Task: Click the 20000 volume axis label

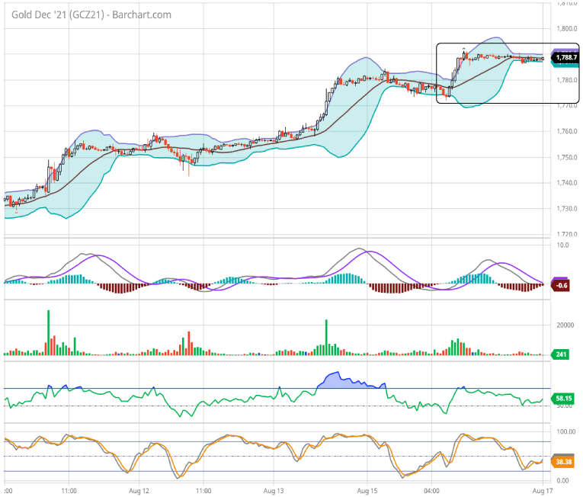Action: click(x=565, y=325)
